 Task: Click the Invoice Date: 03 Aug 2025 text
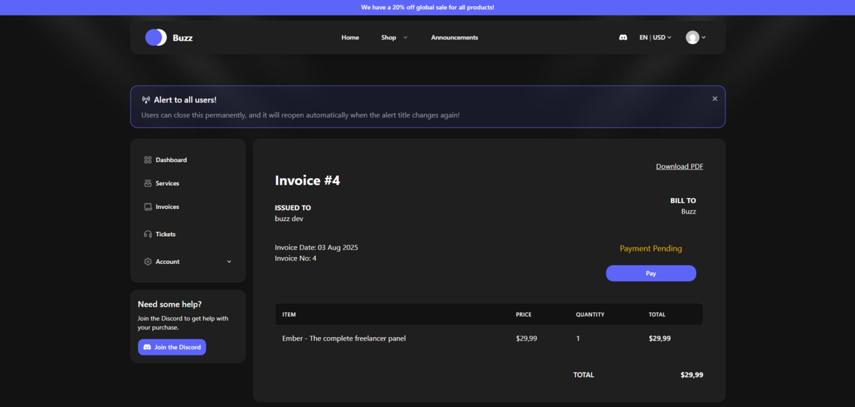coord(316,248)
